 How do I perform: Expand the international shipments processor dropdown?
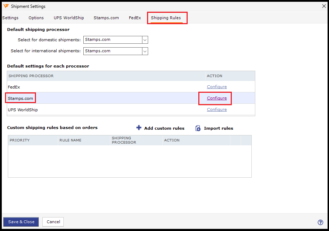pyautogui.click(x=145, y=51)
